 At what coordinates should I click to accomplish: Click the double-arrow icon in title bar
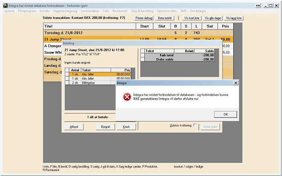point(258,6)
